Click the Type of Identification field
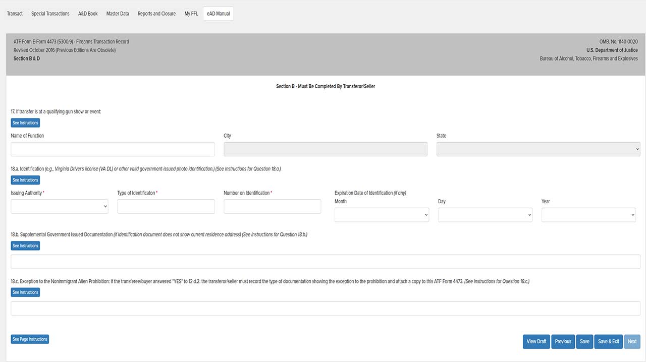646x362 pixels. click(x=166, y=207)
